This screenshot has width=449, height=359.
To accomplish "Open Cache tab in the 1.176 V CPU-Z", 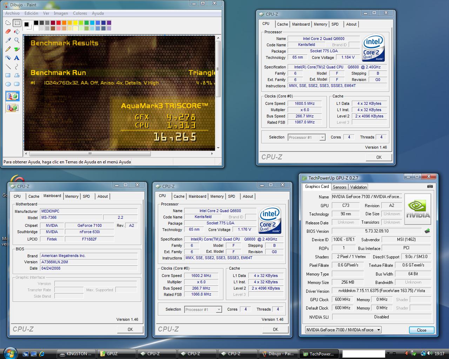I will pos(179,196).
